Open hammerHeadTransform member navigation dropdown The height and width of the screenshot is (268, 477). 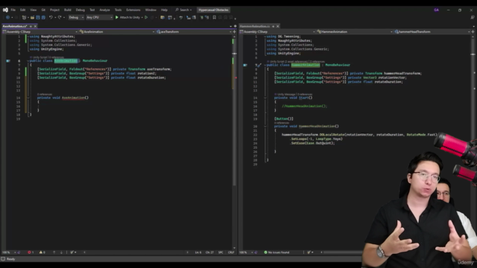click(432, 31)
